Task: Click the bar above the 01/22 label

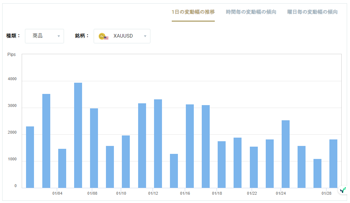Action: tap(254, 167)
